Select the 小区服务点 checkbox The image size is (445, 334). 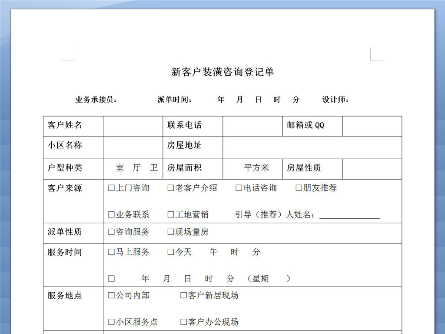coord(112,322)
